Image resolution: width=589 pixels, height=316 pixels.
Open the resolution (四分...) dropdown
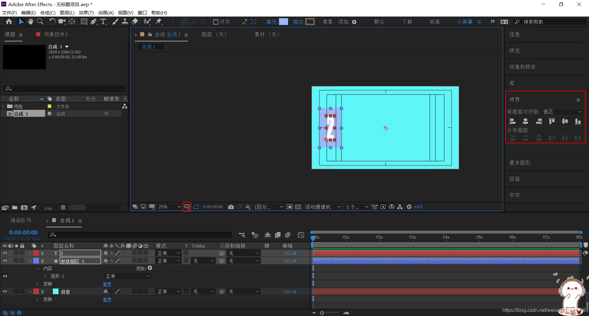269,207
